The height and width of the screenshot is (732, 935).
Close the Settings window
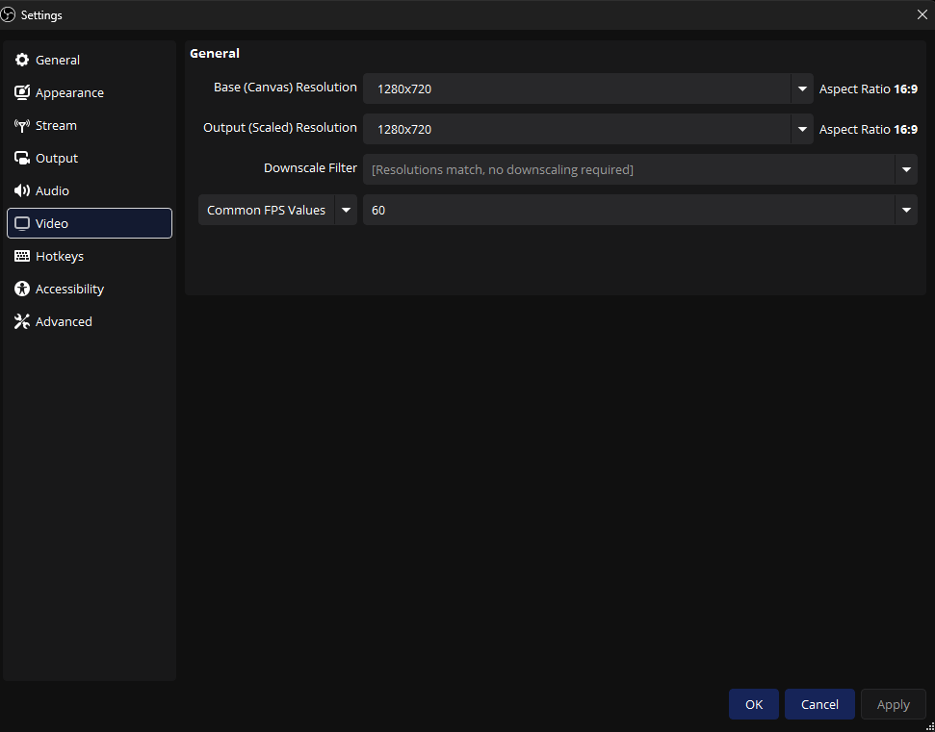(x=922, y=14)
